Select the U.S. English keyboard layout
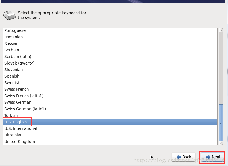Viewport: 228px width, 166px height. click(x=16, y=122)
